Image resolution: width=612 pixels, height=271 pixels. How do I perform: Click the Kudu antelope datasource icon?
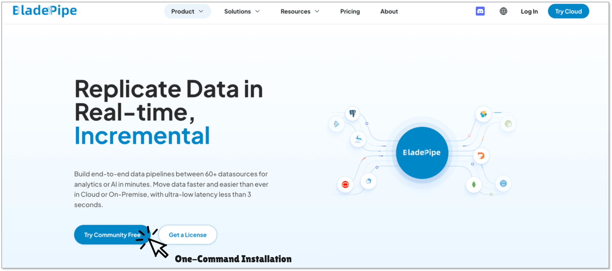(x=358, y=139)
